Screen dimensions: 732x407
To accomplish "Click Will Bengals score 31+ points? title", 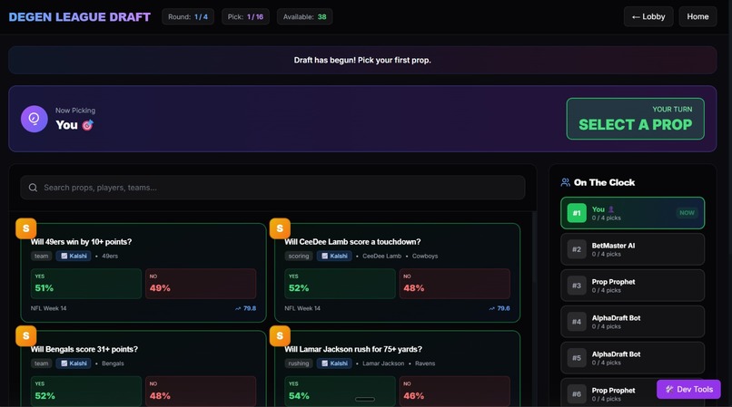I will click(x=84, y=349).
